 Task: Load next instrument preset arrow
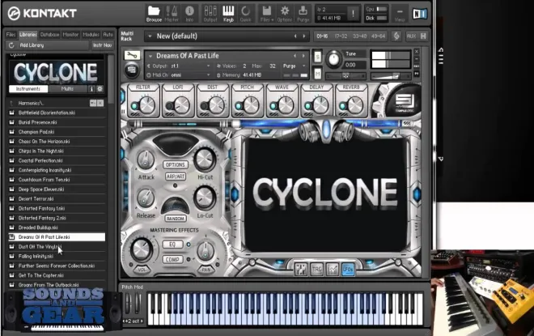[x=303, y=56]
